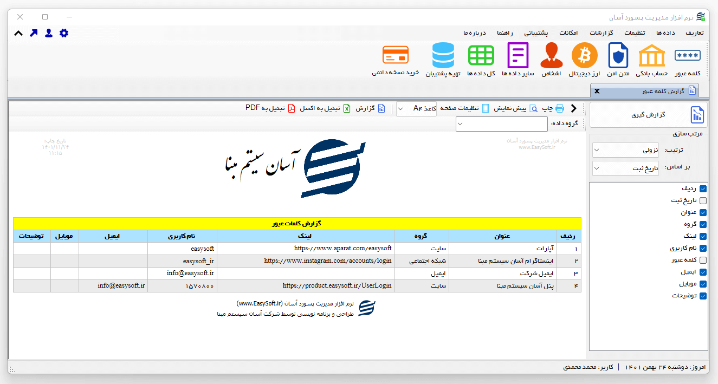This screenshot has height=384, width=718.
Task: Click the product.easysoft.ir/UserLogin link cell
Action: (306, 286)
